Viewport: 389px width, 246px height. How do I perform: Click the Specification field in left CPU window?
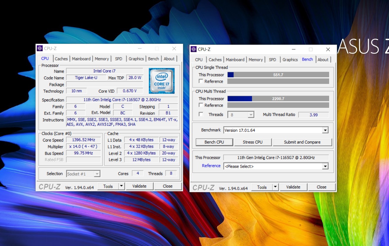click(x=122, y=100)
